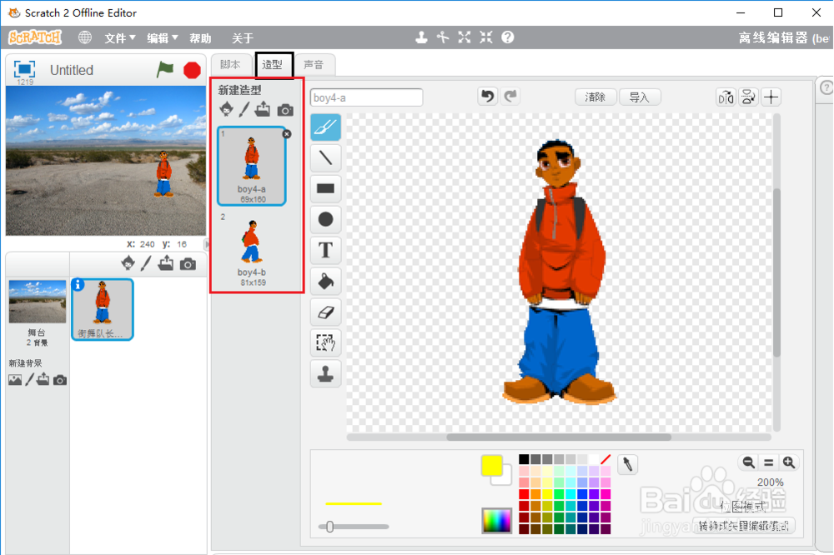Open the 文件 menu
The height and width of the screenshot is (555, 834).
coord(119,38)
